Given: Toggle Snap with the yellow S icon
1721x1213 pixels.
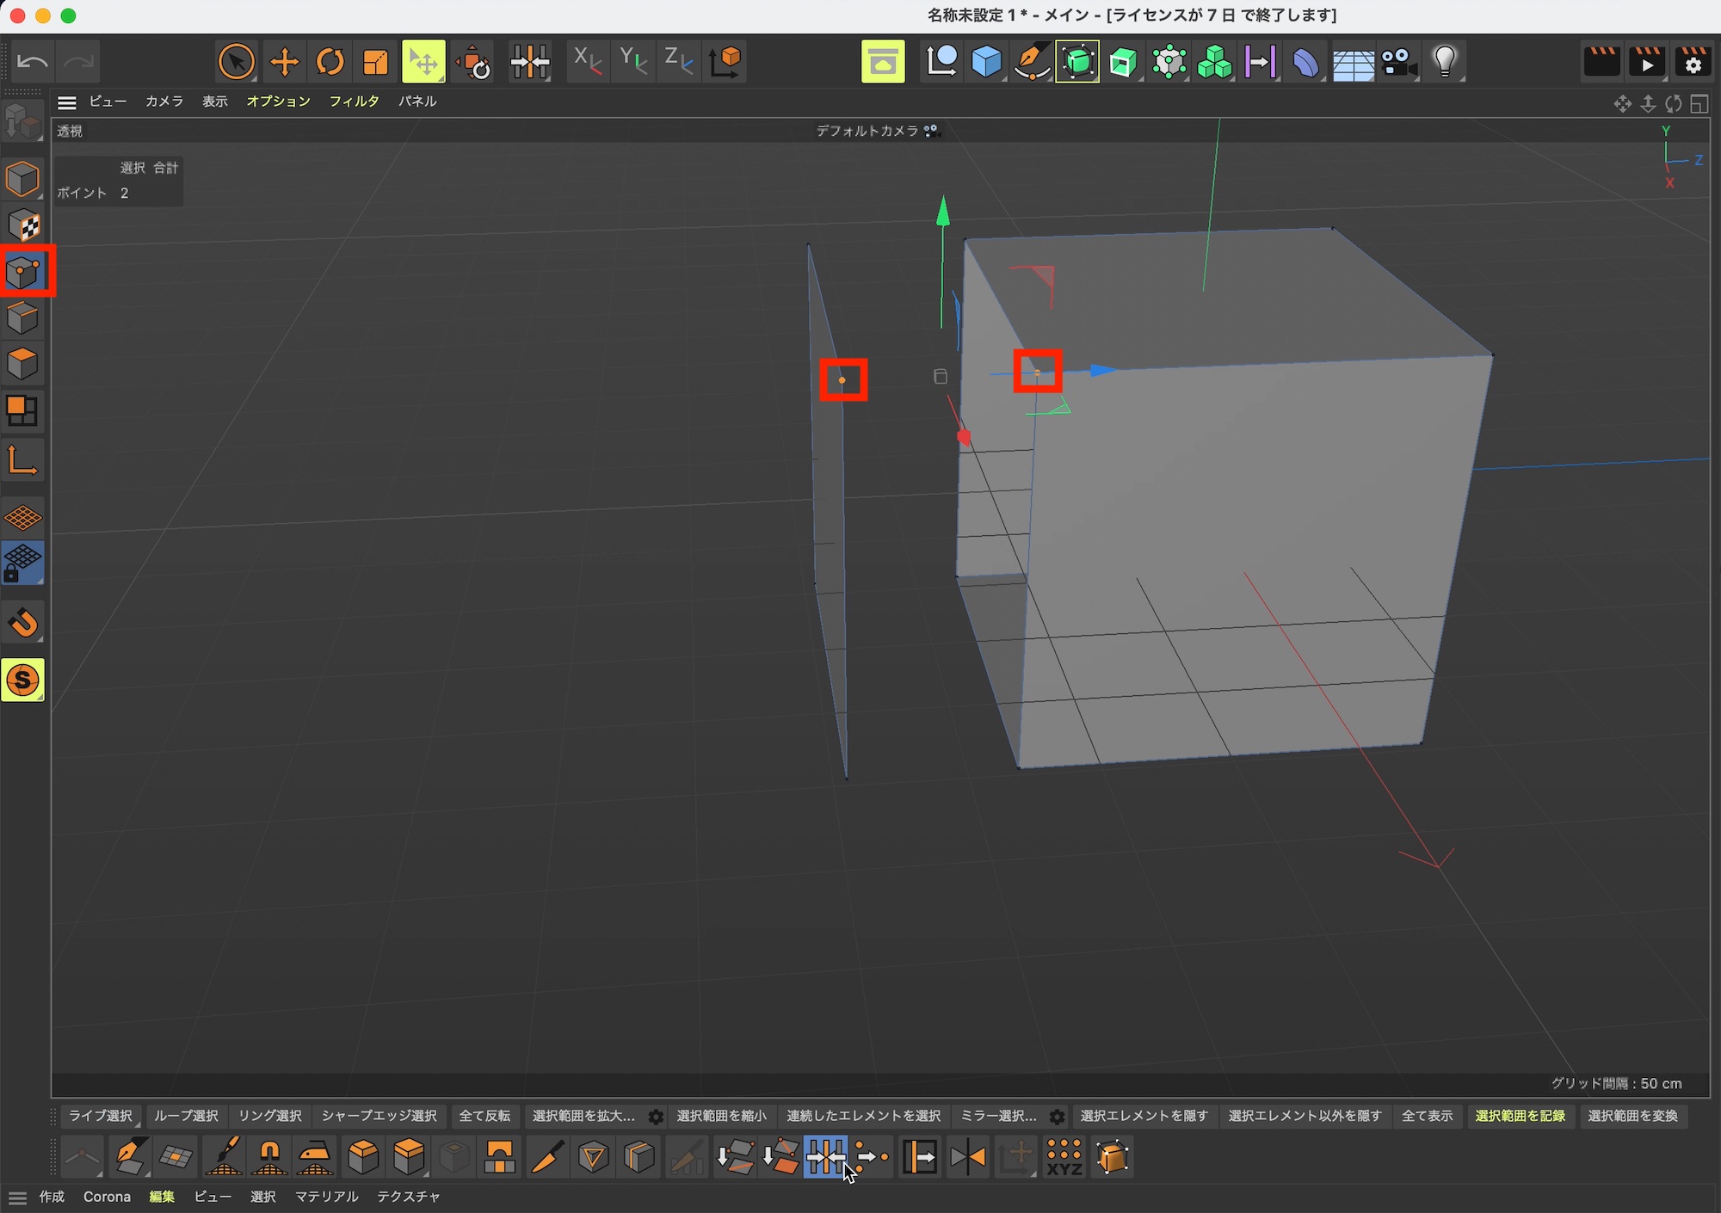Looking at the screenshot, I should click(23, 680).
